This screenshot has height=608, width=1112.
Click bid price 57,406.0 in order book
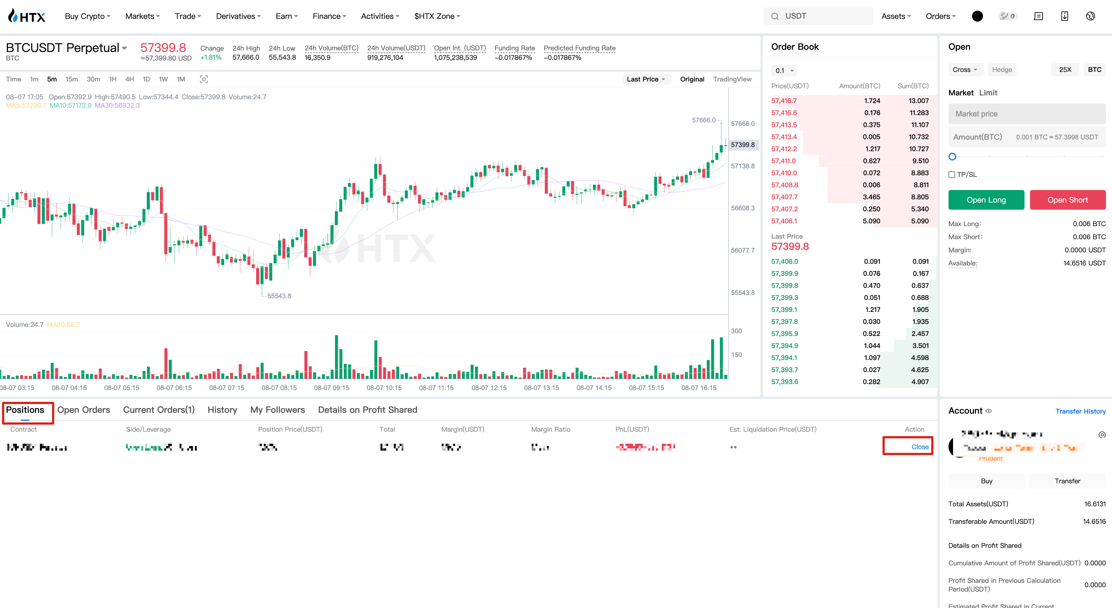point(784,261)
